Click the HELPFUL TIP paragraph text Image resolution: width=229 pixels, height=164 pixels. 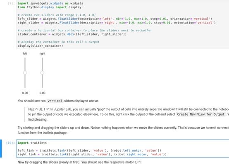click(x=129, y=114)
